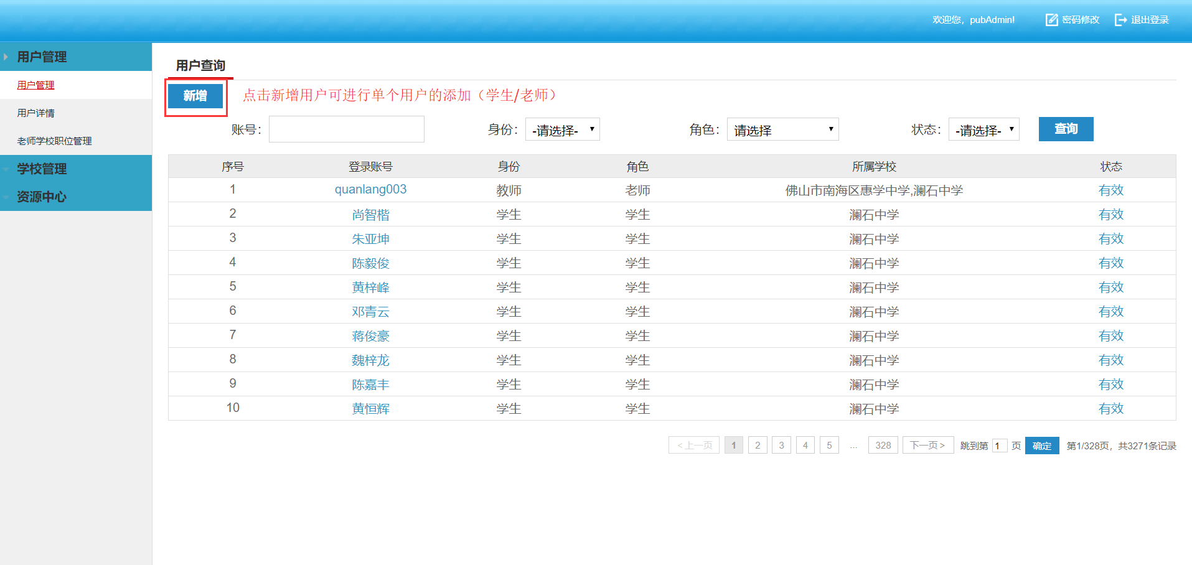Click the 新增 button to add a user
1192x565 pixels.
(x=195, y=96)
